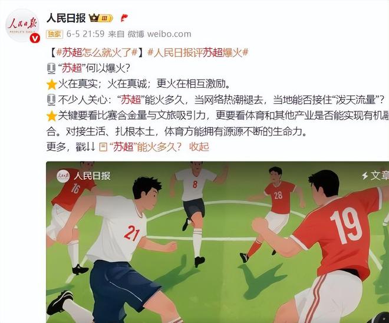Image resolution: width=389 pixels, height=323 pixels.
Task: Click the first yellow star emoji
Action: (52, 84)
